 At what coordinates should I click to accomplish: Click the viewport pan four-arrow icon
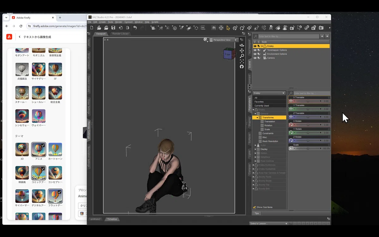[x=242, y=51]
